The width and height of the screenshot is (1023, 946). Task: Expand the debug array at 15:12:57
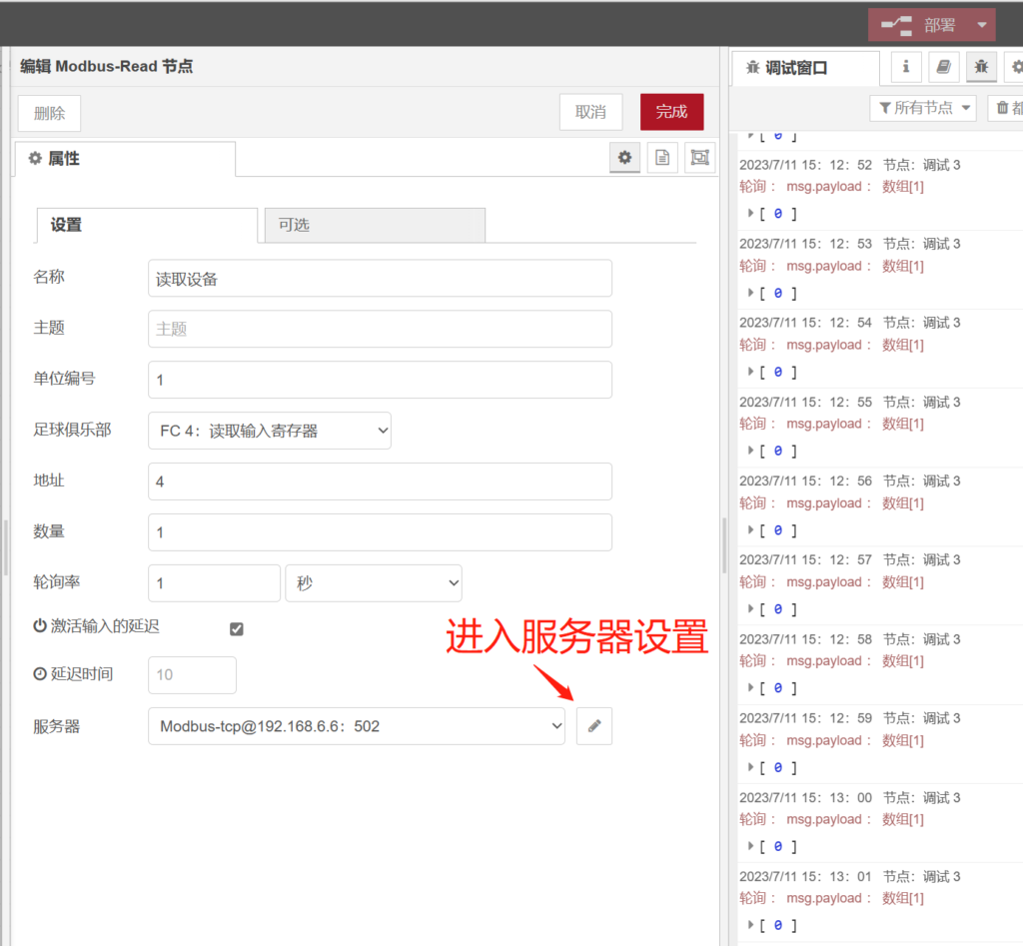point(750,609)
